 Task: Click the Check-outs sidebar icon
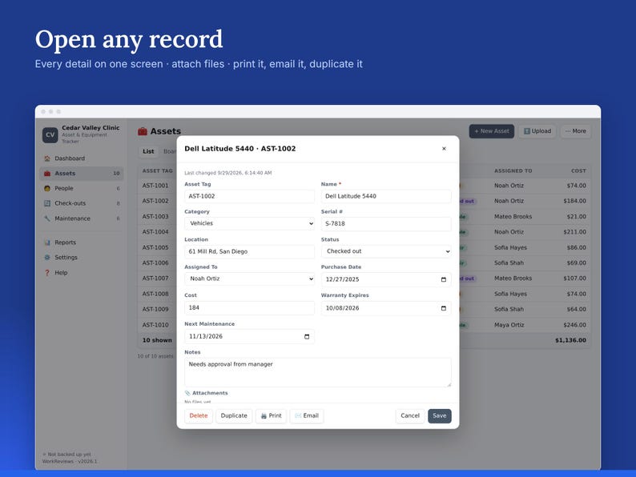coord(47,203)
